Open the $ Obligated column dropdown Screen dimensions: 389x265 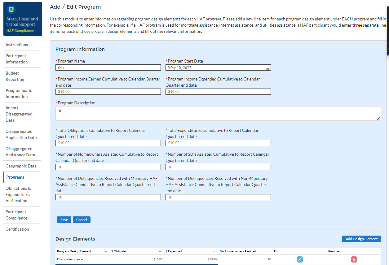coord(160,251)
